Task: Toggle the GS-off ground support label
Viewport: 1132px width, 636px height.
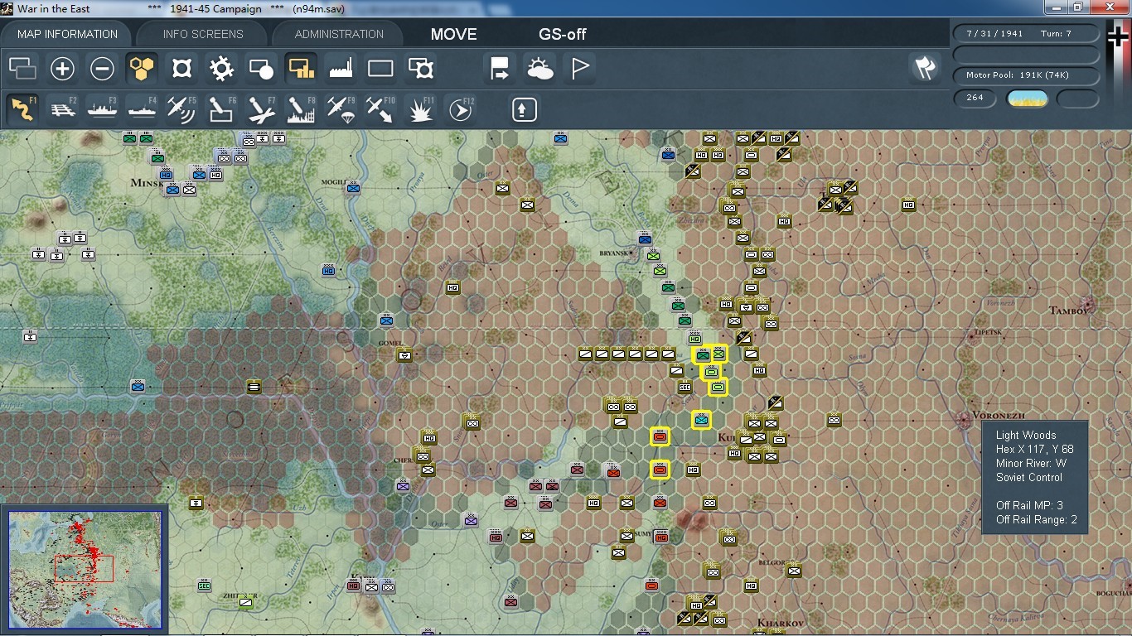Action: point(563,35)
